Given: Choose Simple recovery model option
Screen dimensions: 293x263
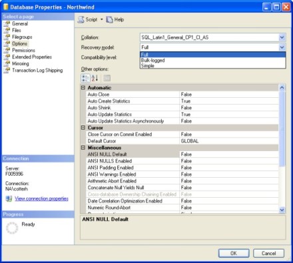Looking at the screenshot, I should pyautogui.click(x=212, y=66).
